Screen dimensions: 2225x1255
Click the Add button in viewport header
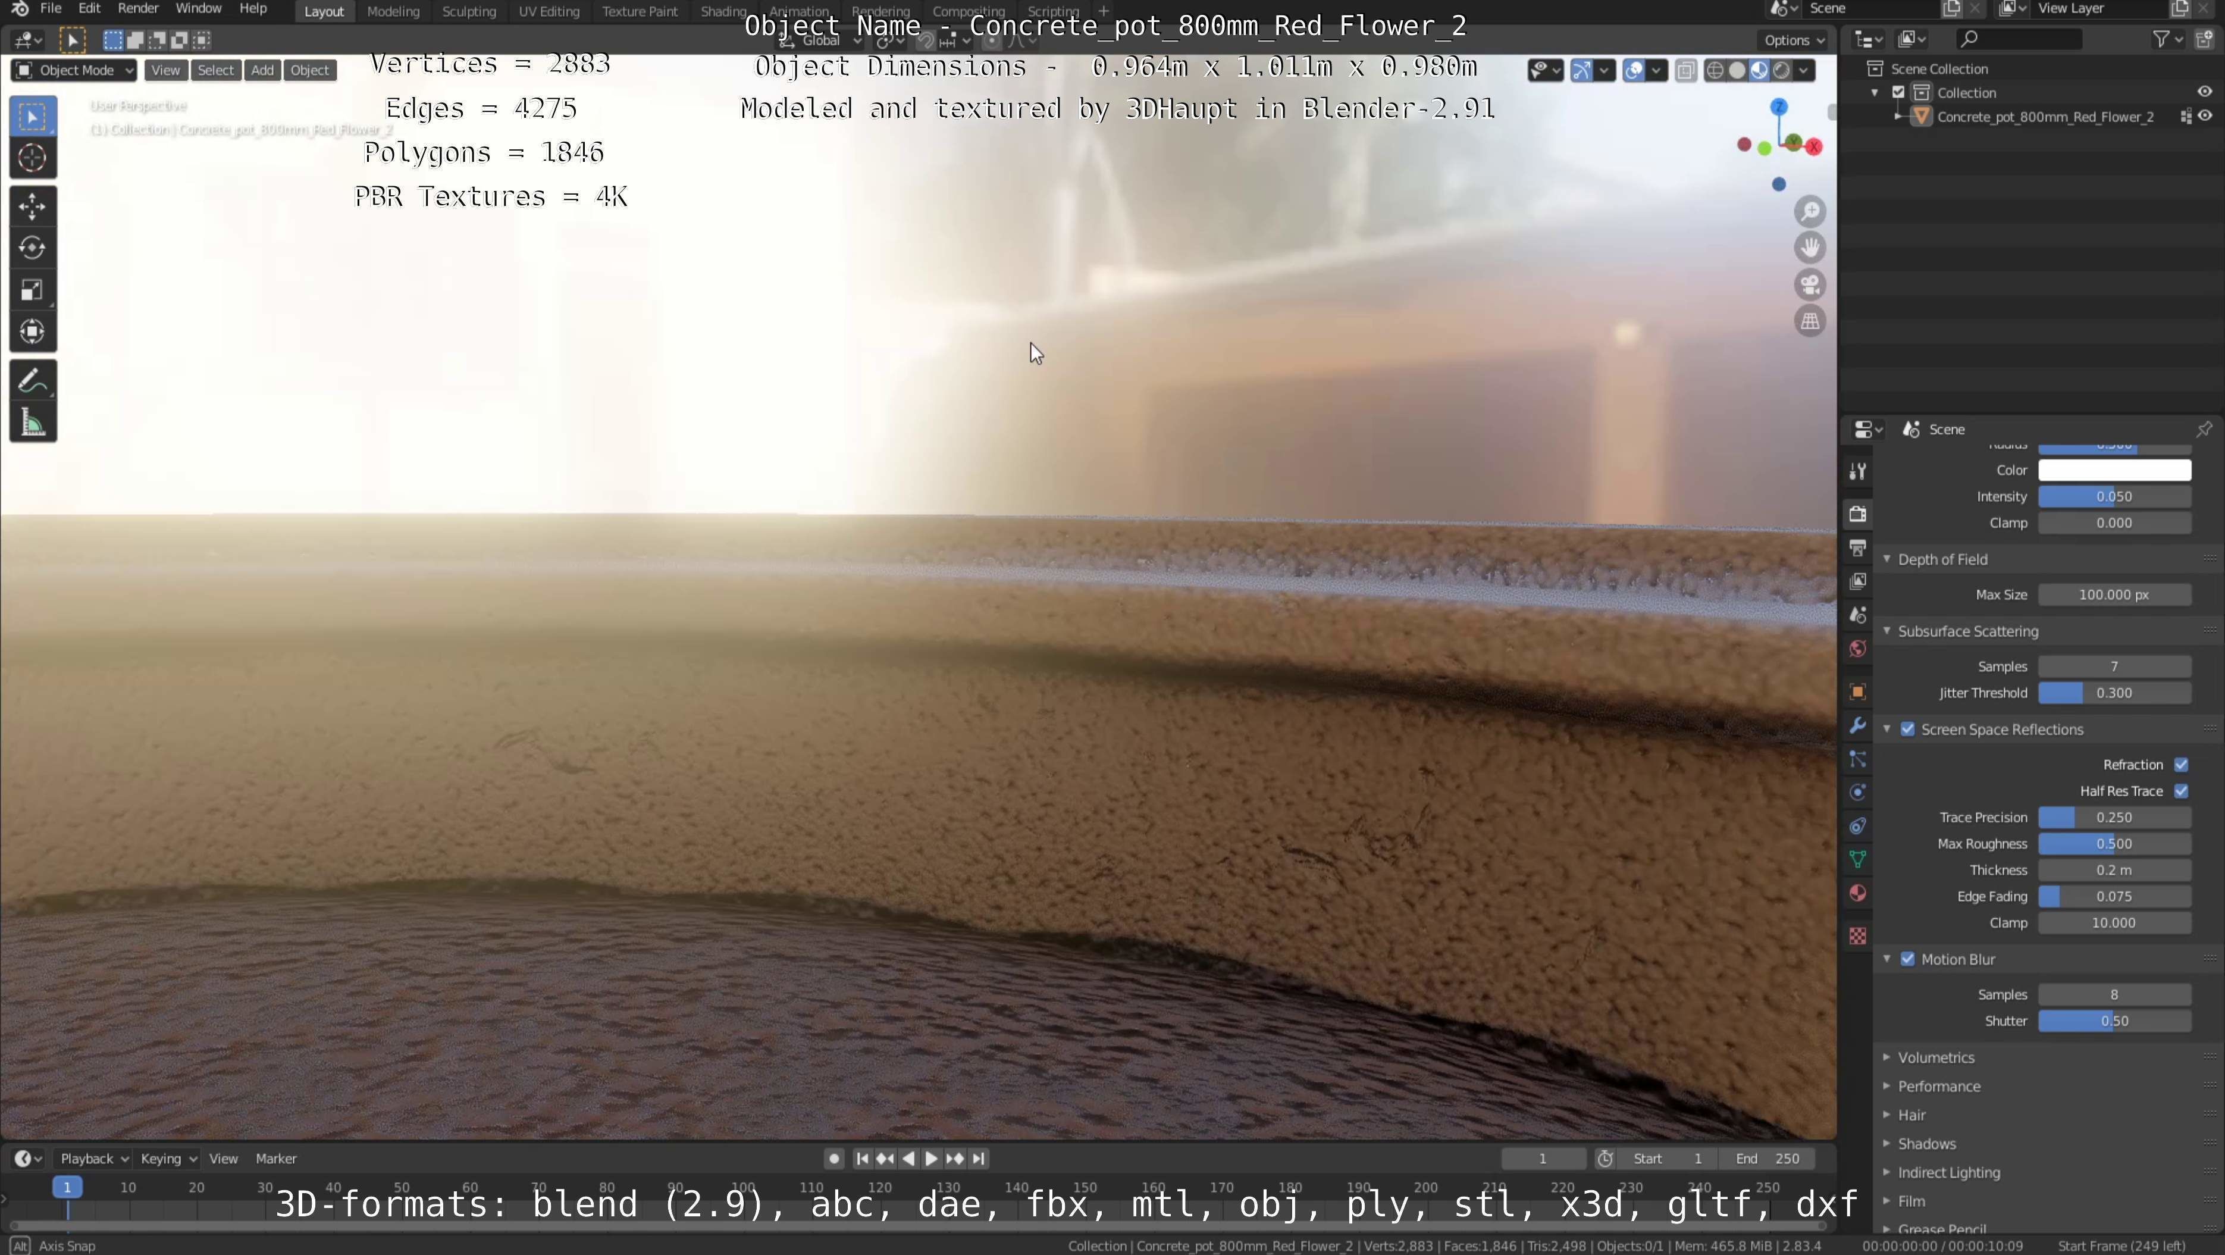pyautogui.click(x=262, y=70)
